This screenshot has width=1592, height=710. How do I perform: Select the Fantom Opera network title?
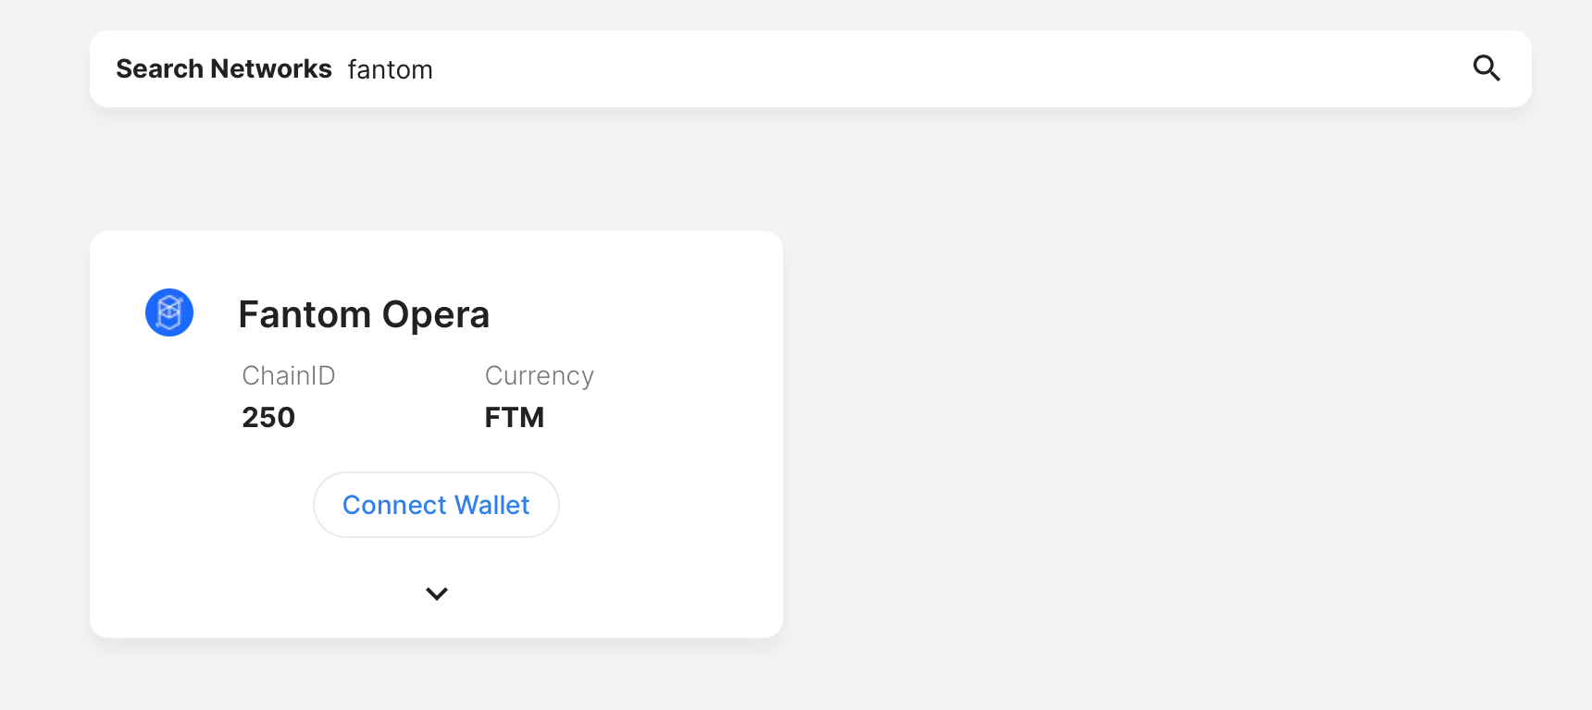point(364,314)
